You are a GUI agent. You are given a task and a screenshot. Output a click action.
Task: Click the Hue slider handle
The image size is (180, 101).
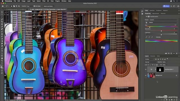click(150, 27)
